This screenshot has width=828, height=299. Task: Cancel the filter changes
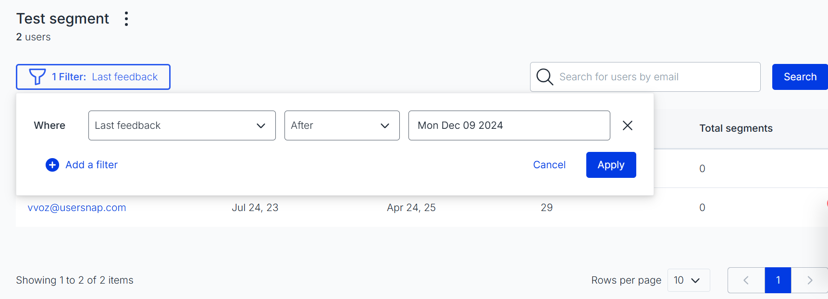[549, 165]
